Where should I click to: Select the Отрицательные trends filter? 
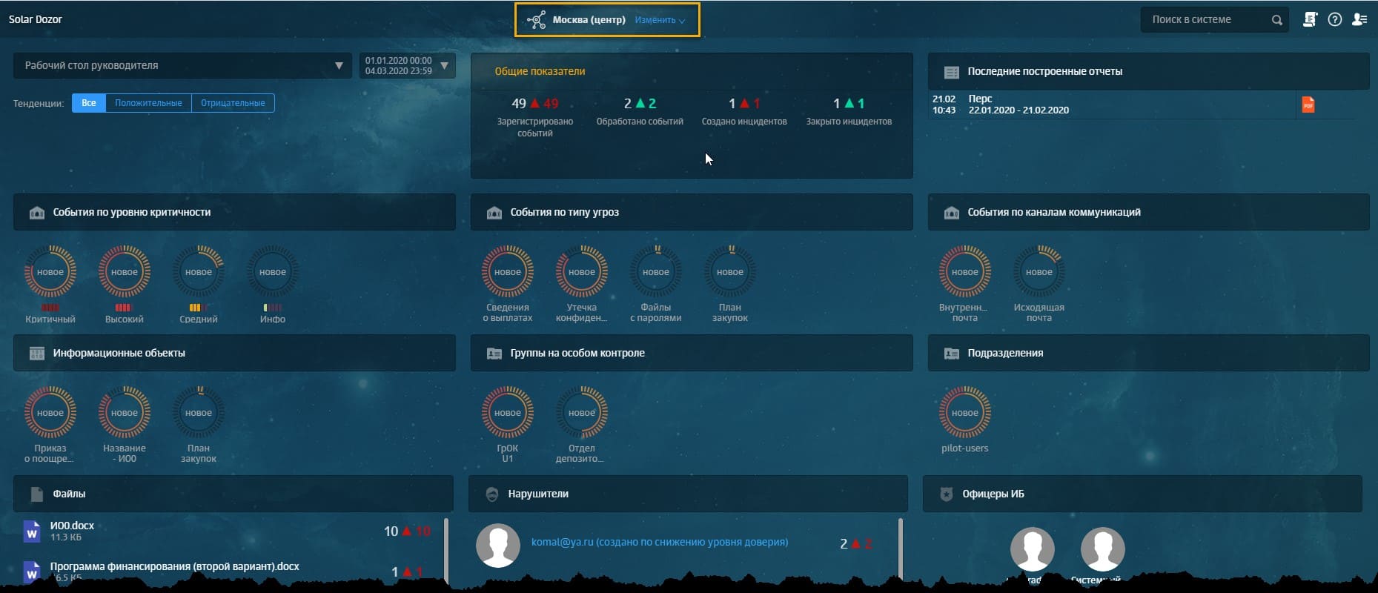(233, 103)
